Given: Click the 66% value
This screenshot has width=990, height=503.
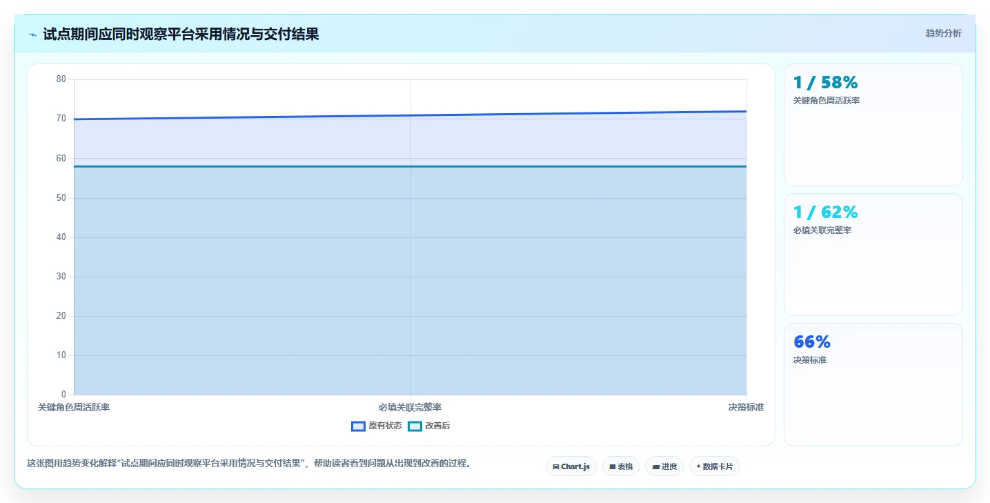Looking at the screenshot, I should click(812, 342).
